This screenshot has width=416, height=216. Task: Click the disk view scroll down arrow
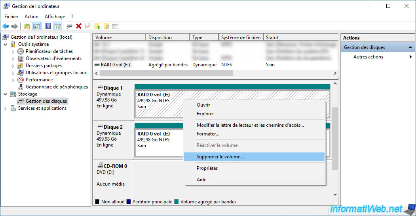(x=335, y=195)
